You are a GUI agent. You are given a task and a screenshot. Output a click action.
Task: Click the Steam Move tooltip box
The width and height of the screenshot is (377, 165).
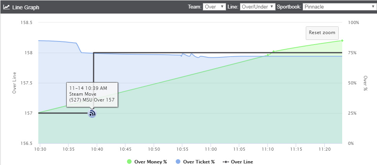pos(92,95)
